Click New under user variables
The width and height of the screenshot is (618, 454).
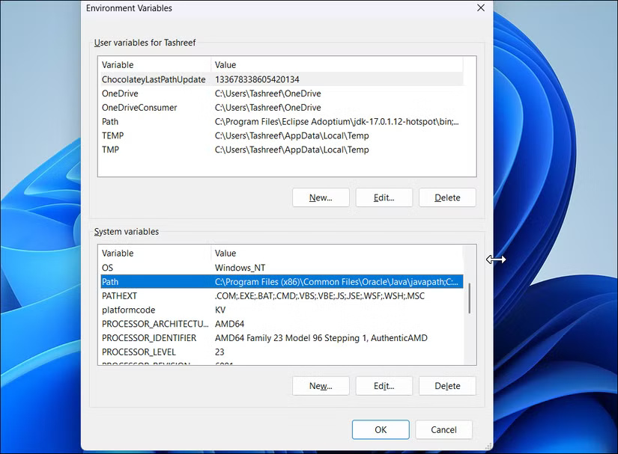[x=321, y=197]
